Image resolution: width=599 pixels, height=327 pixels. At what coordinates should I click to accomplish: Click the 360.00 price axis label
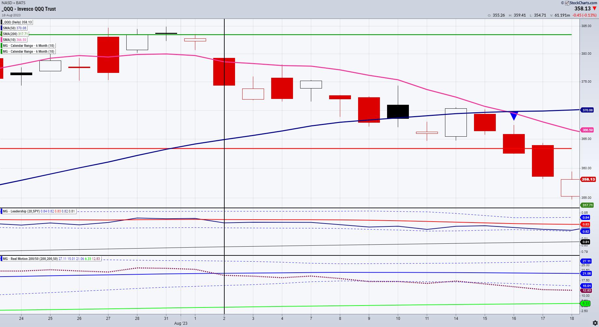(x=587, y=168)
